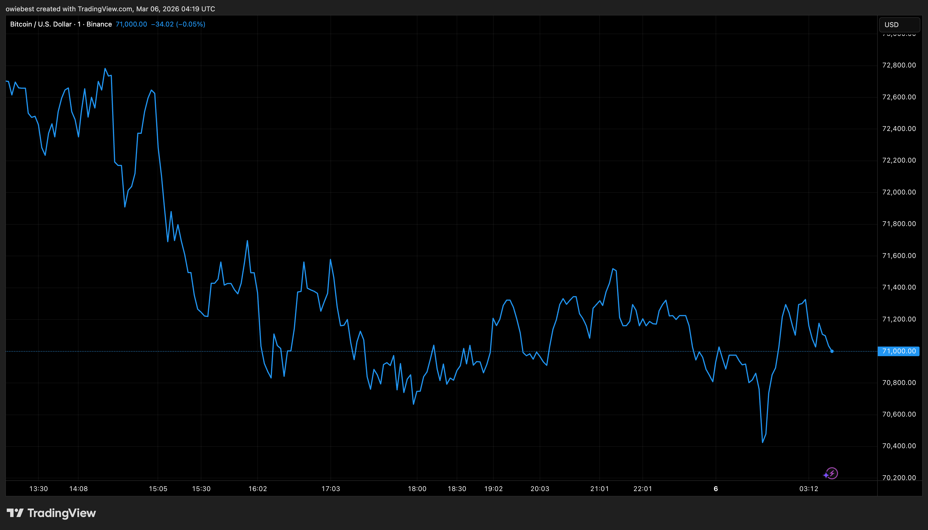
Task: Click the 70,400.00 price scale label
Action: (899, 446)
